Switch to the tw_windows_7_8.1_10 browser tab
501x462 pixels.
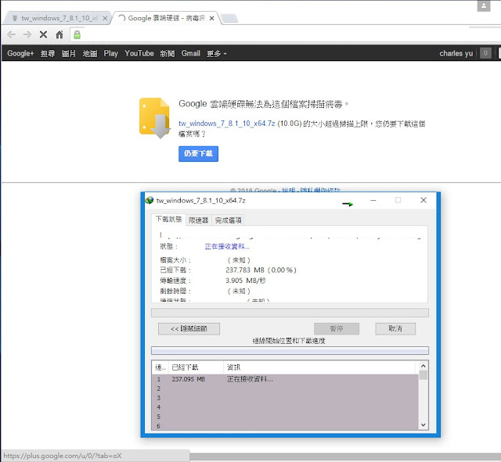56,18
